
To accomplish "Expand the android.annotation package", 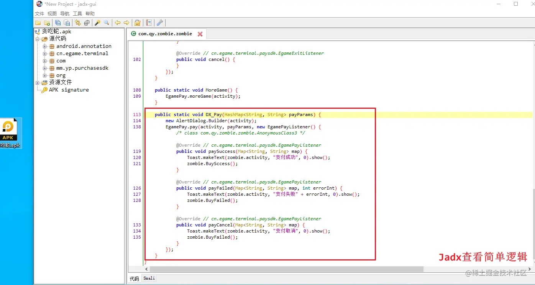I will pos(45,46).
